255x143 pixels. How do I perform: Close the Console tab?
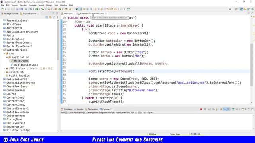point(112,109)
